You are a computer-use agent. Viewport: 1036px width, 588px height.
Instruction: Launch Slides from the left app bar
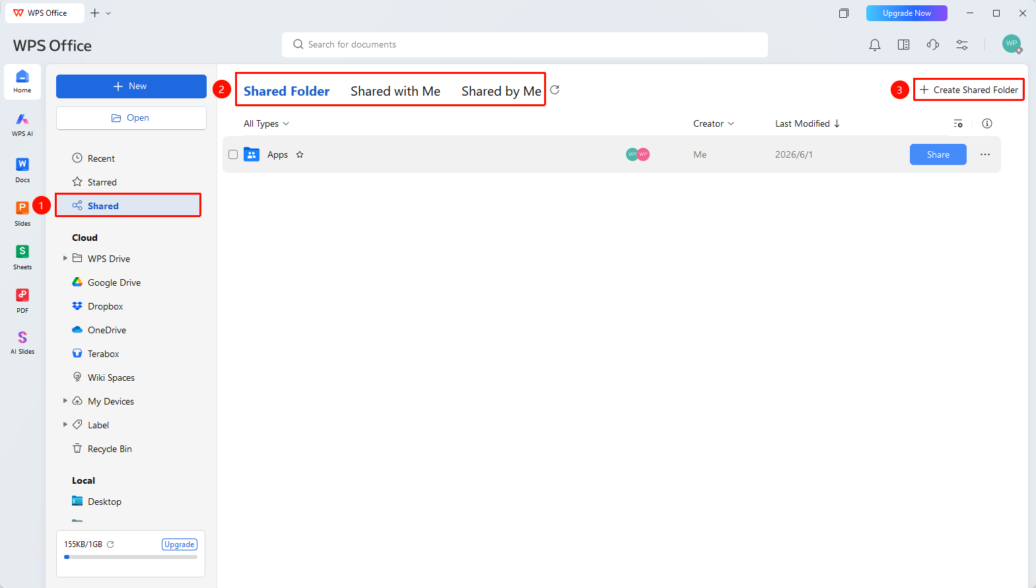(22, 213)
